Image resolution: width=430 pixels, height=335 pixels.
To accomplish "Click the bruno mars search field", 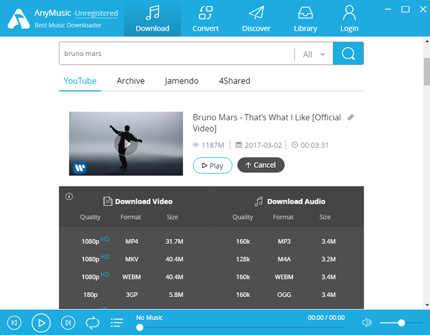I will (177, 53).
